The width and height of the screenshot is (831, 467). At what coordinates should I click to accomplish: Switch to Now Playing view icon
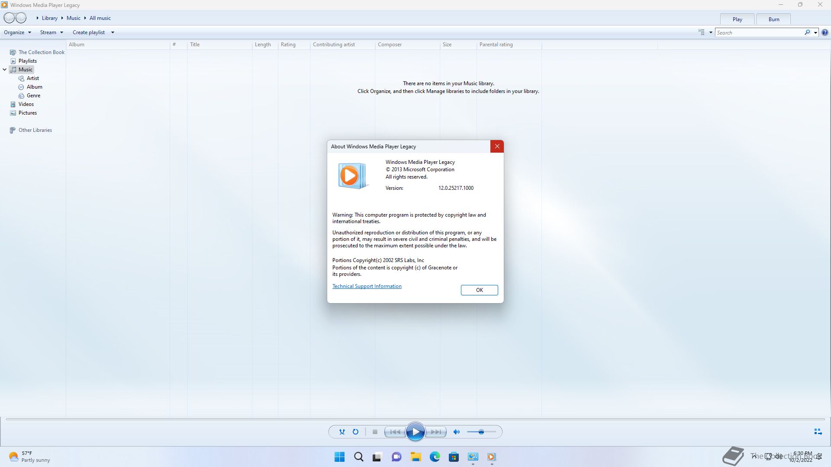[818, 432]
